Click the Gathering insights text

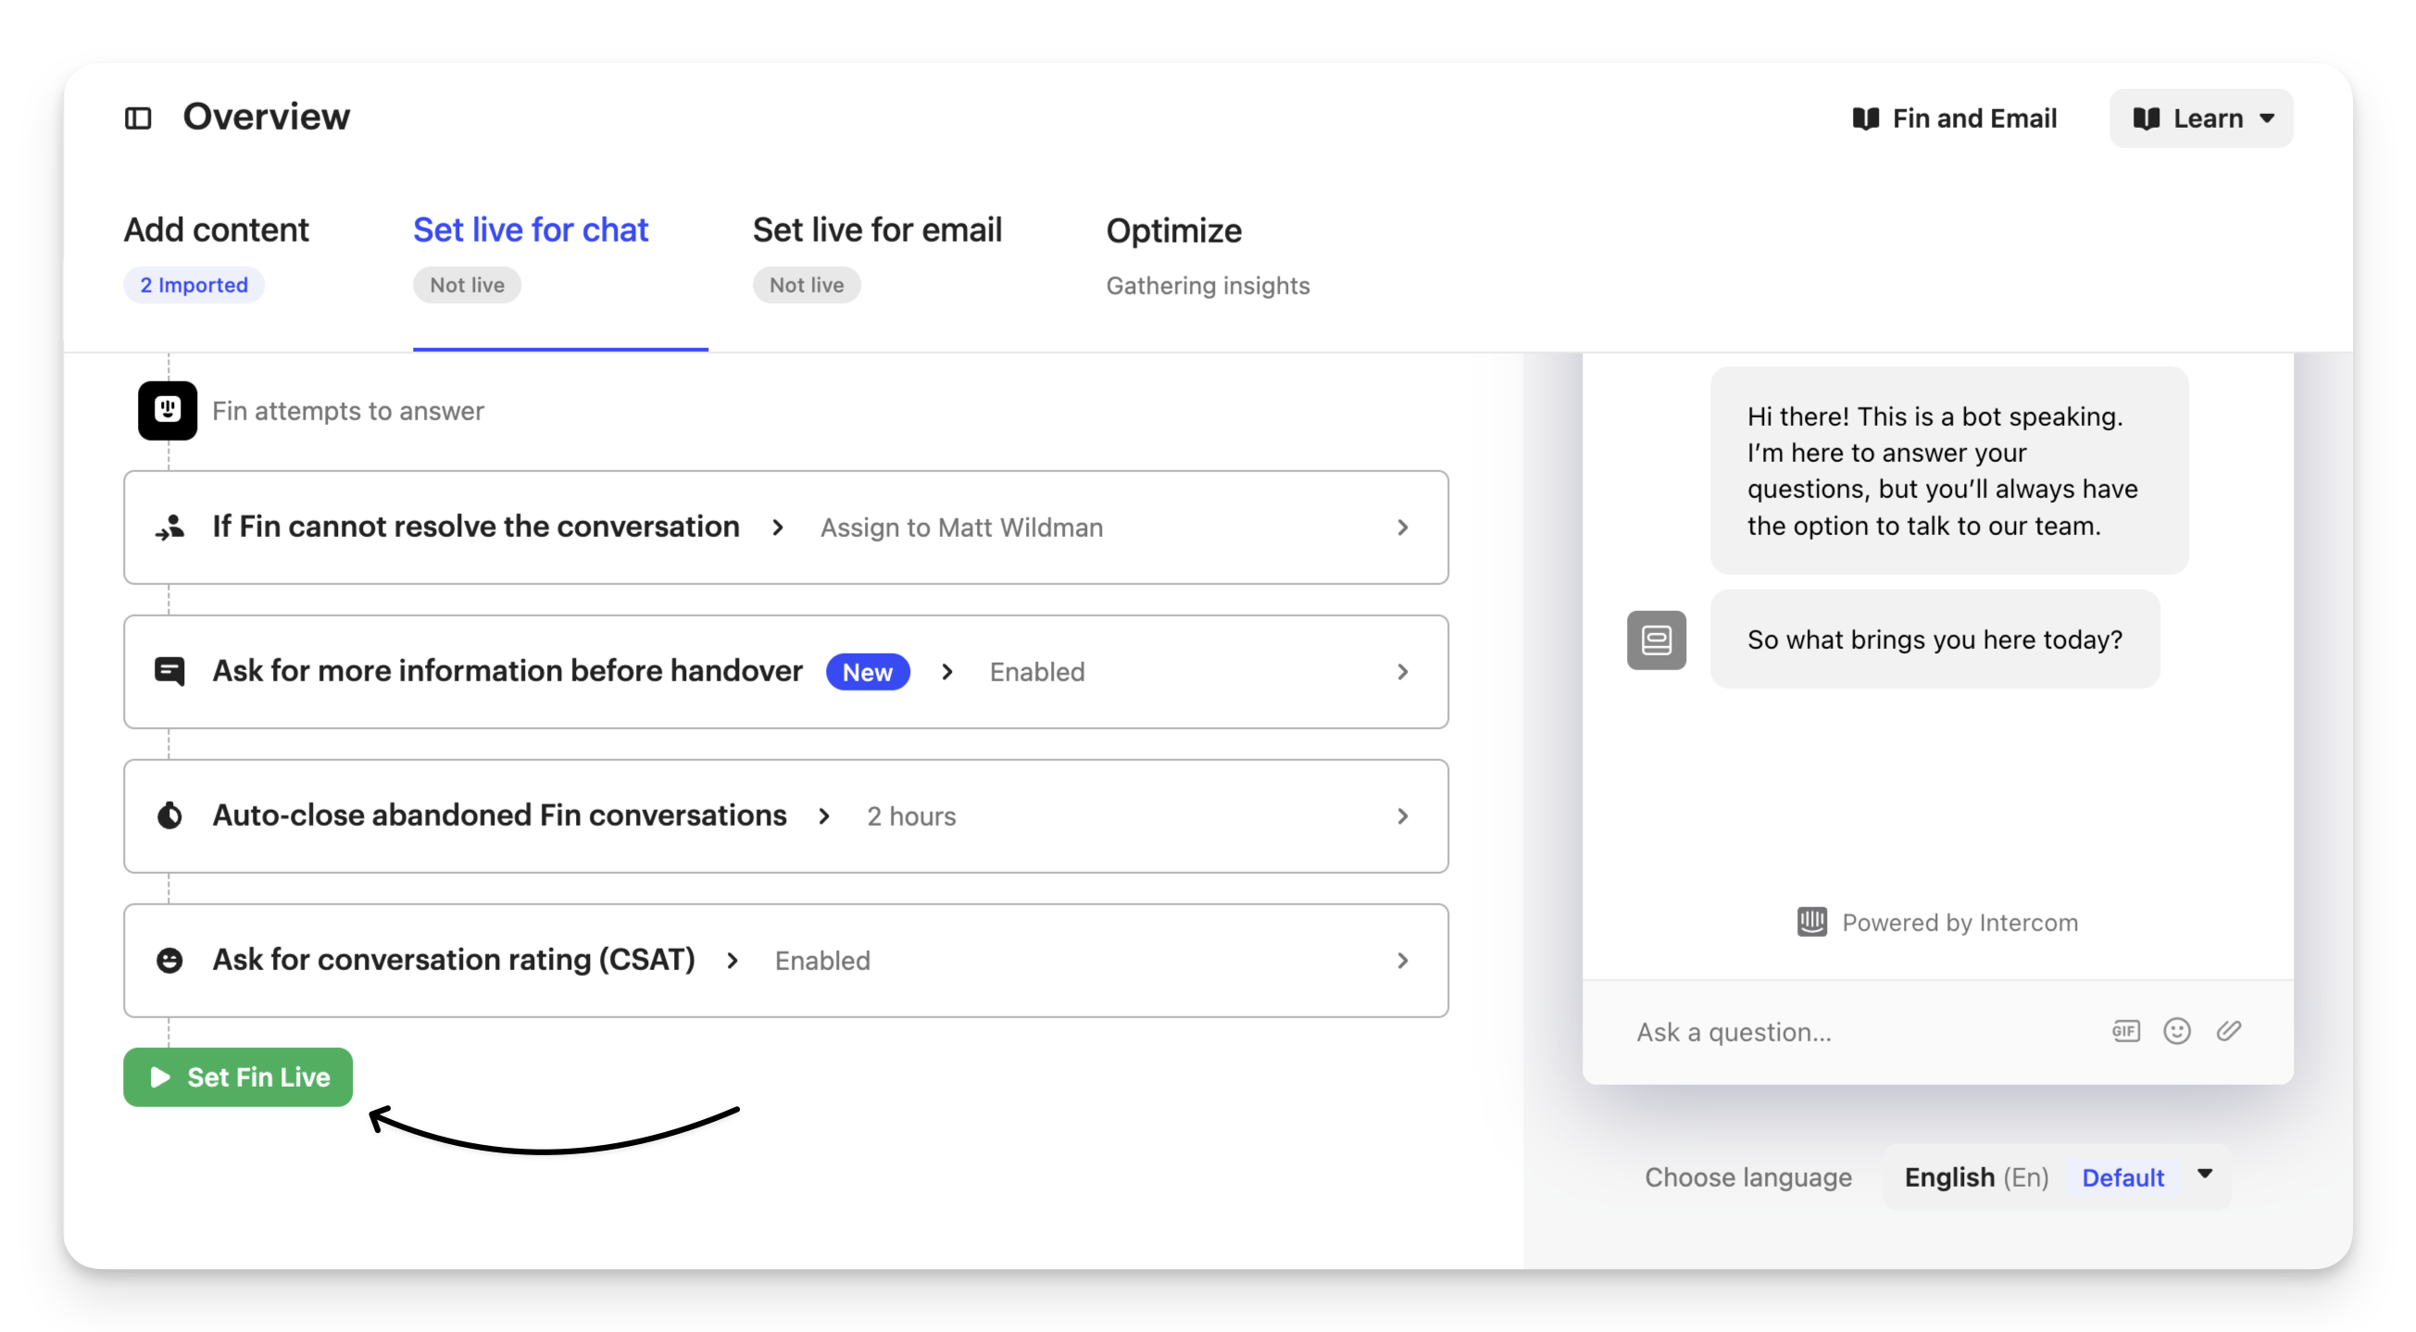(1208, 285)
